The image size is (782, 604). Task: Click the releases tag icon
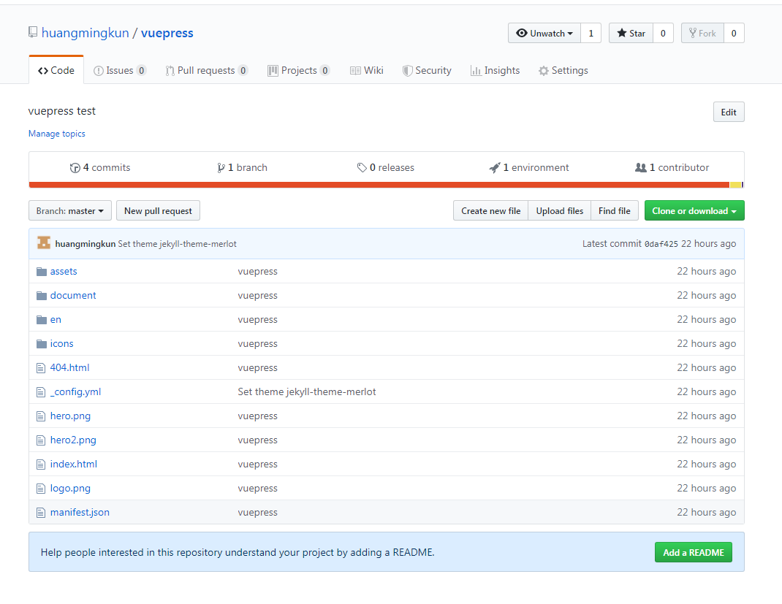[362, 168]
